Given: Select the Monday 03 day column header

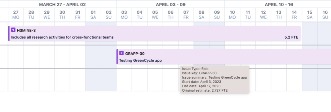Looking at the screenshot, I should click(124, 15).
